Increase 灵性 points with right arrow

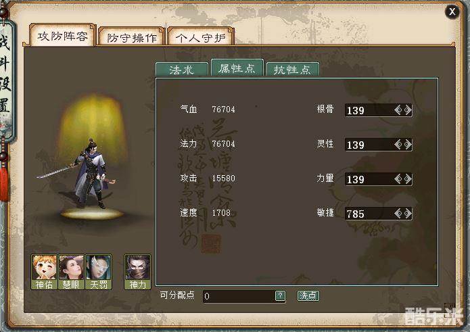tap(408, 145)
